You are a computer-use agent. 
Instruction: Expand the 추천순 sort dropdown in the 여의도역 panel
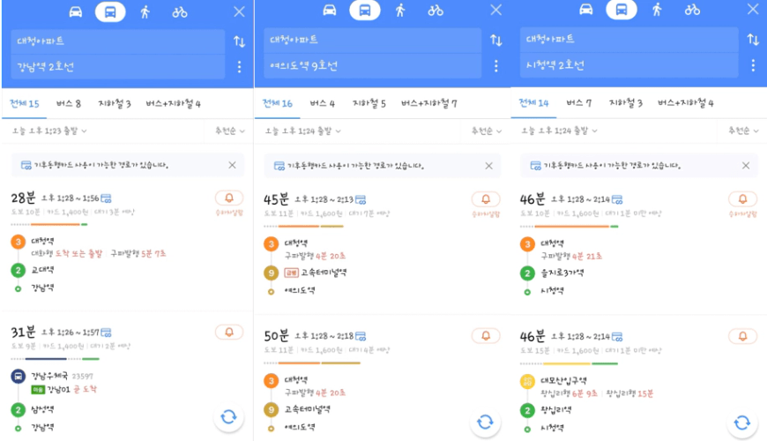coord(487,131)
